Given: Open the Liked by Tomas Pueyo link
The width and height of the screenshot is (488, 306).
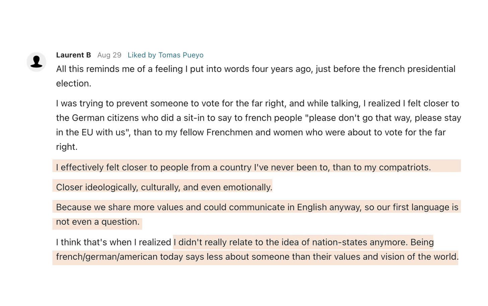Looking at the screenshot, I should pos(165,55).
